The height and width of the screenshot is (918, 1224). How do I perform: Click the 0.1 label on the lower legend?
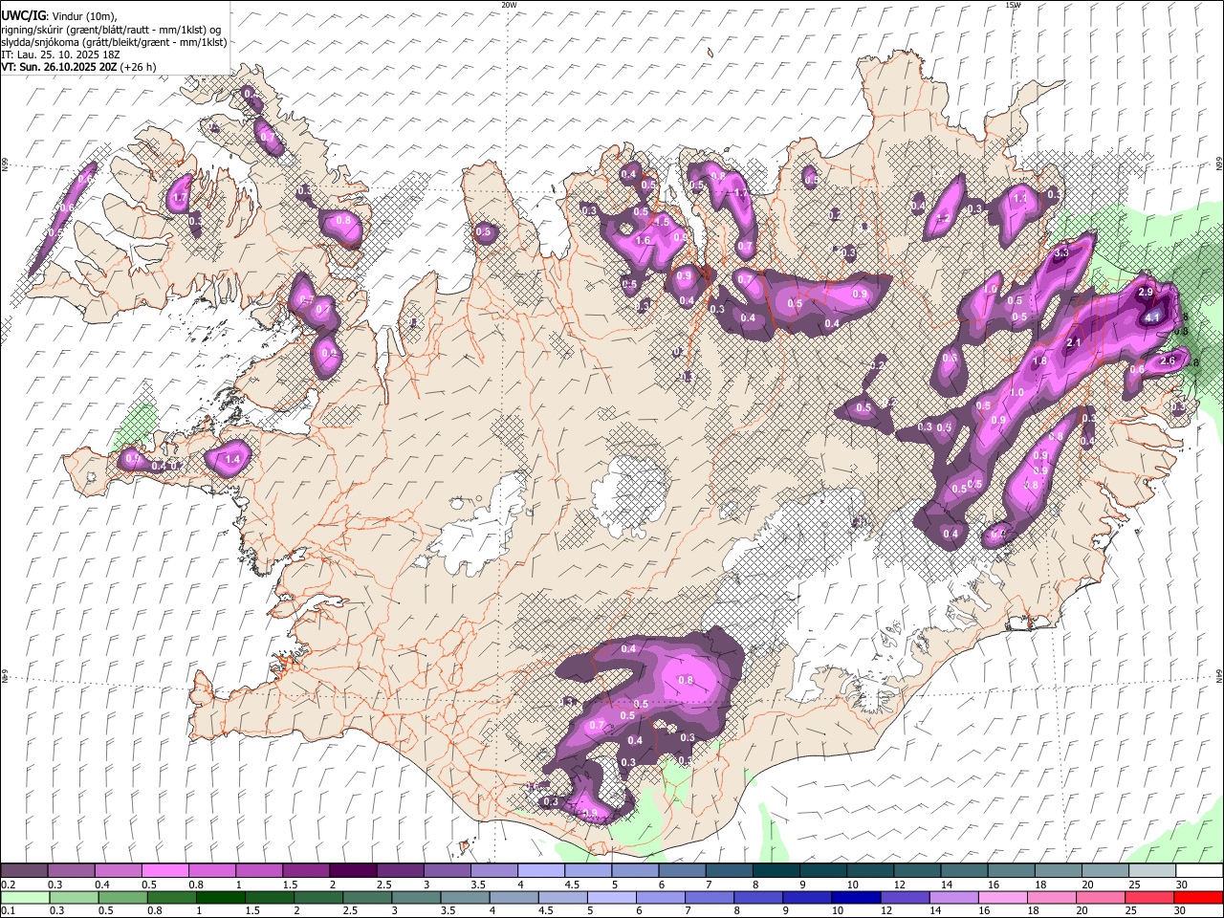(x=8, y=911)
